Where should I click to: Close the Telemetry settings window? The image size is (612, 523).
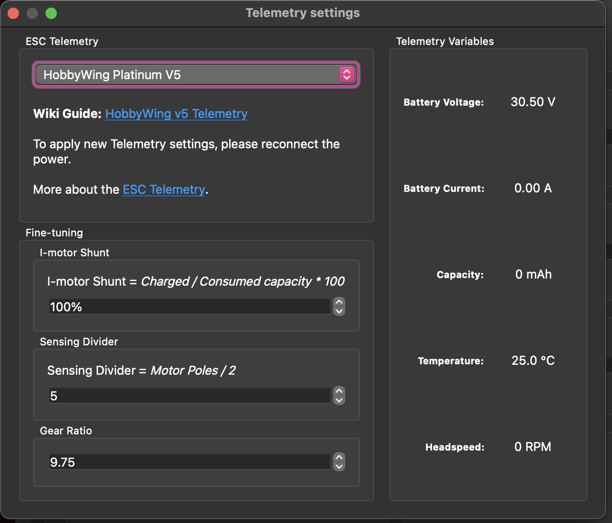point(13,13)
